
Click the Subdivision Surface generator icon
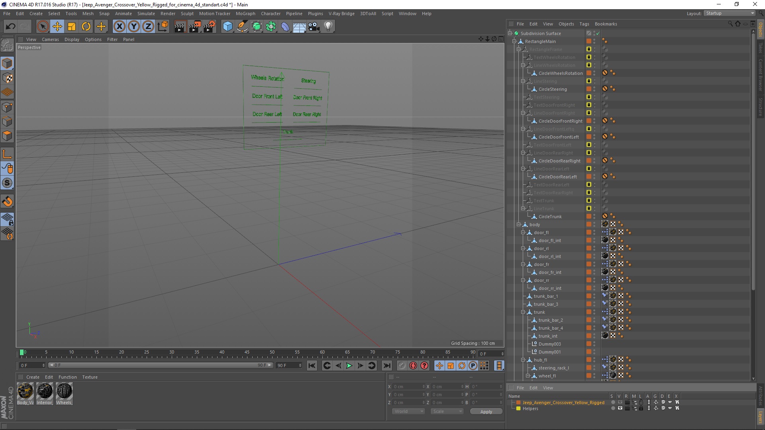257,27
